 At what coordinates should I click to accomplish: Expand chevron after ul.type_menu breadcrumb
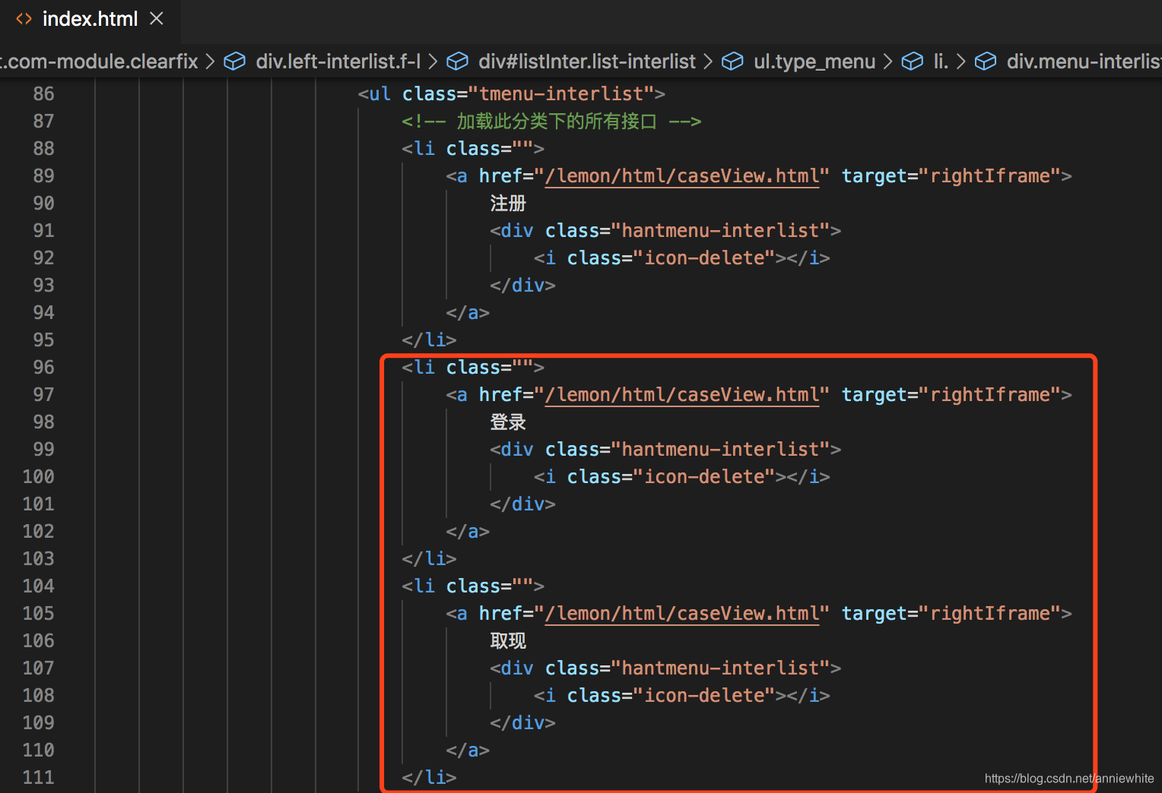(x=887, y=62)
